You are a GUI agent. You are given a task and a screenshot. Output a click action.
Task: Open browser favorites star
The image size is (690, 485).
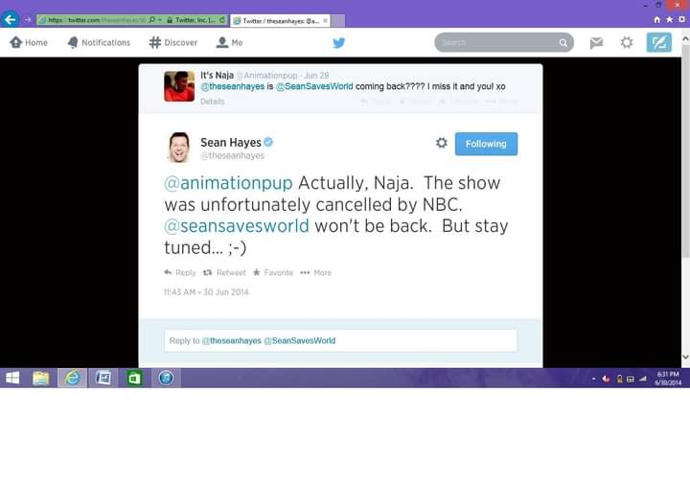click(x=669, y=19)
